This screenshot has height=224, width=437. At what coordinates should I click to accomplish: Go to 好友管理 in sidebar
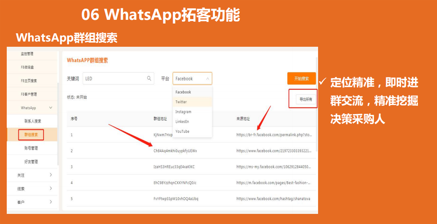[31, 161]
